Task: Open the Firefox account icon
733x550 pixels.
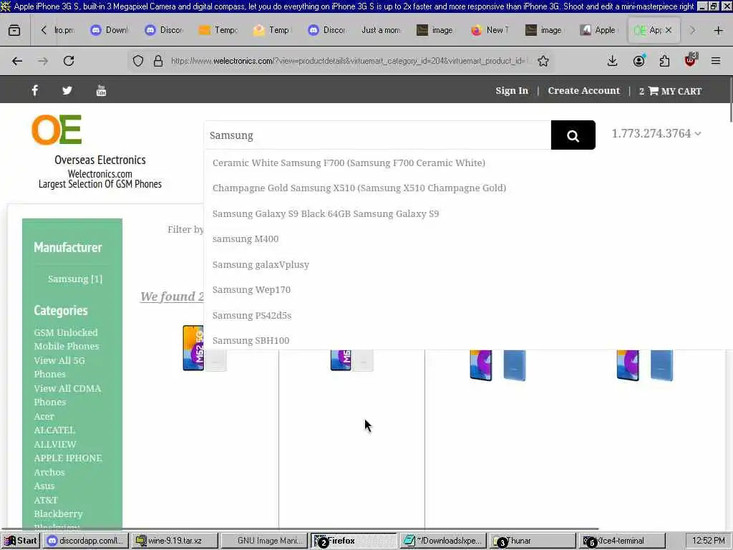Action: point(639,61)
